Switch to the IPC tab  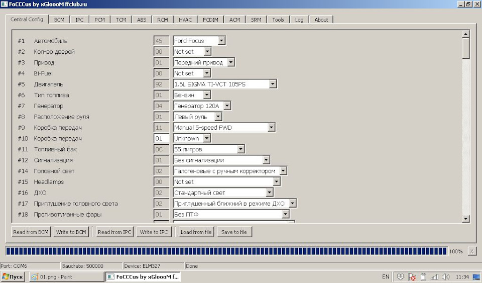(79, 20)
